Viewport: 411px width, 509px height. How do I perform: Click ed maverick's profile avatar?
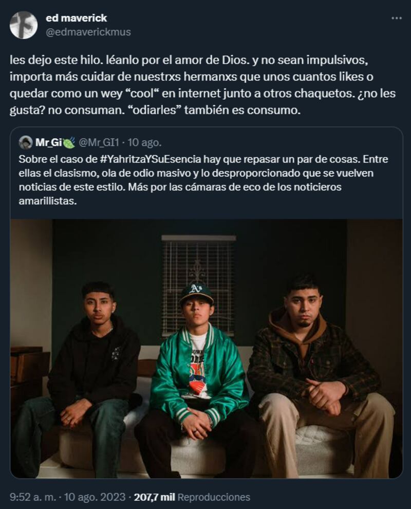pyautogui.click(x=23, y=25)
